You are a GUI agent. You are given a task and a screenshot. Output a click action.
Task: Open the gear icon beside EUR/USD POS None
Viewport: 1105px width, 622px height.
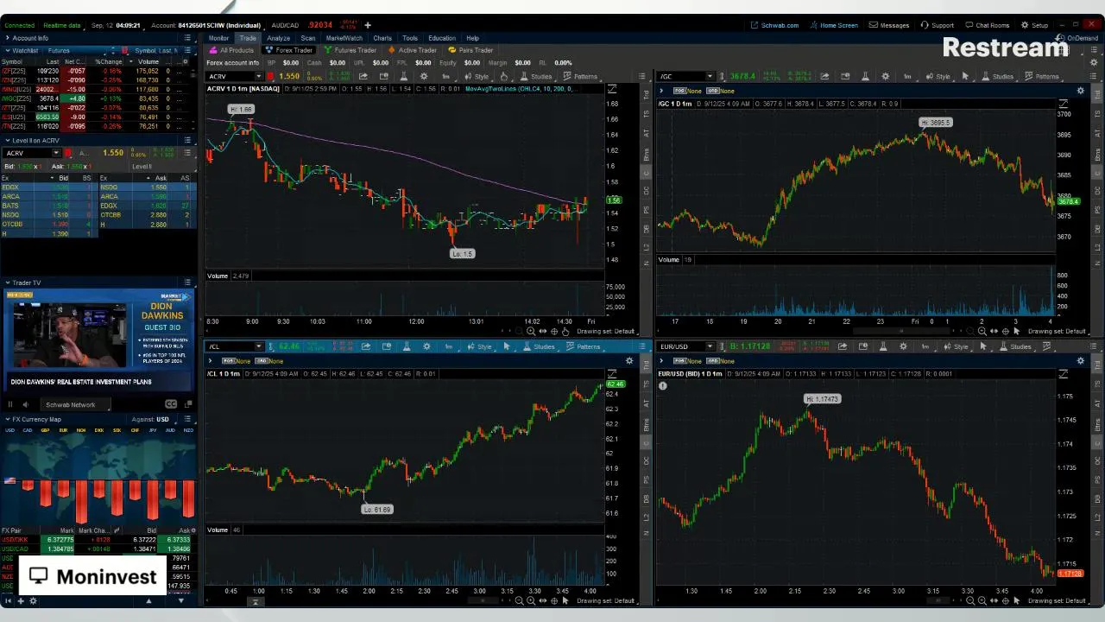point(1080,360)
